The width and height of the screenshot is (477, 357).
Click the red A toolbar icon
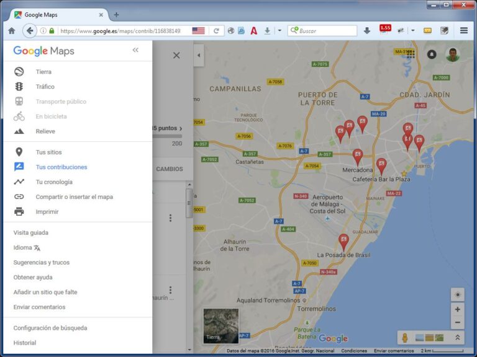pos(253,30)
